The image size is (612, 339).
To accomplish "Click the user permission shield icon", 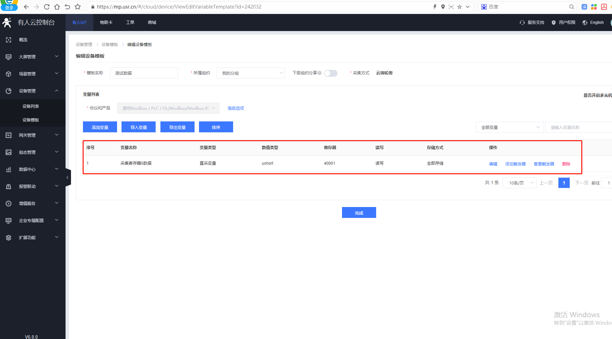I will (x=553, y=23).
